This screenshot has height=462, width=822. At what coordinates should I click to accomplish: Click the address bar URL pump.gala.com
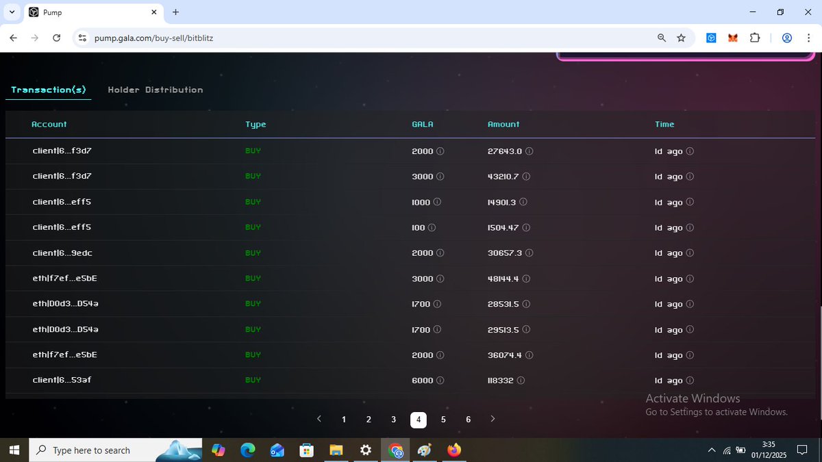153,38
